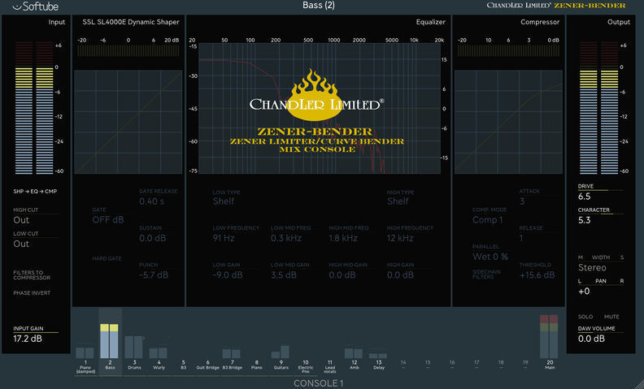
Task: Click the Equalizer section title
Action: coord(430,22)
